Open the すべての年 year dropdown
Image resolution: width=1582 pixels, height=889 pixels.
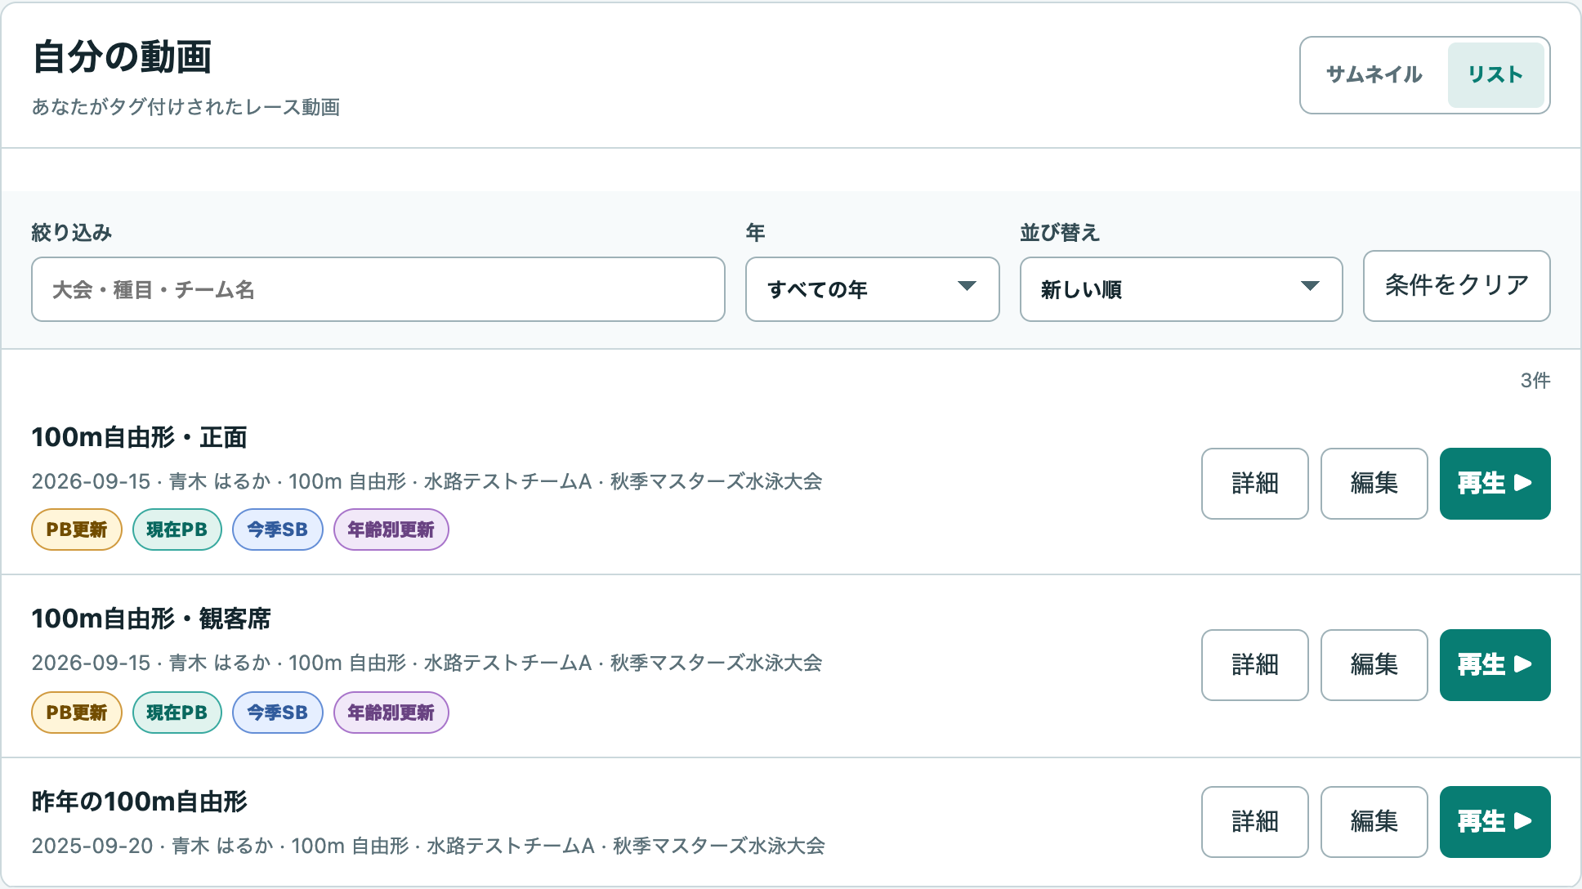872,289
